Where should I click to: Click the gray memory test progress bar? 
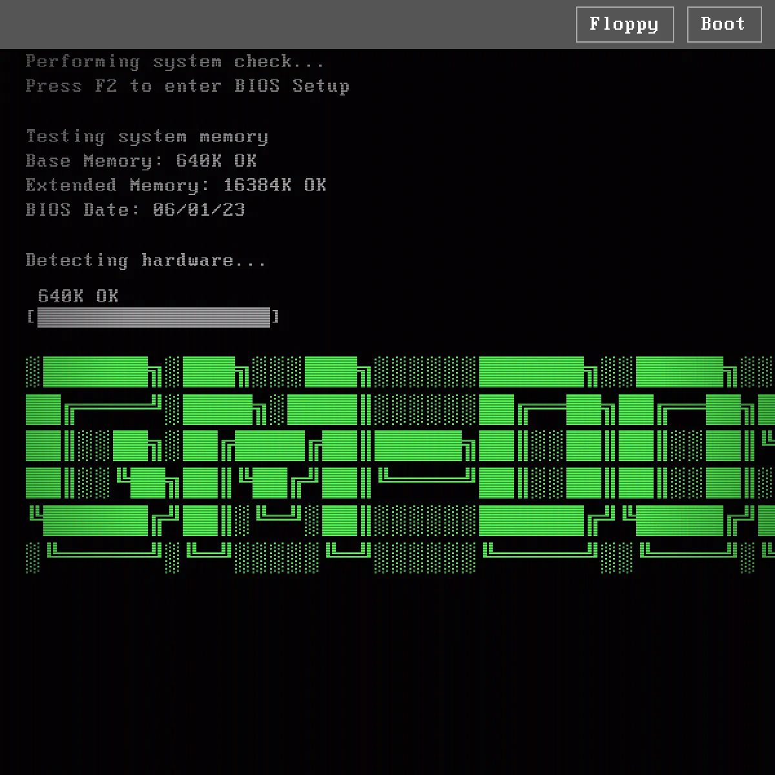(153, 317)
